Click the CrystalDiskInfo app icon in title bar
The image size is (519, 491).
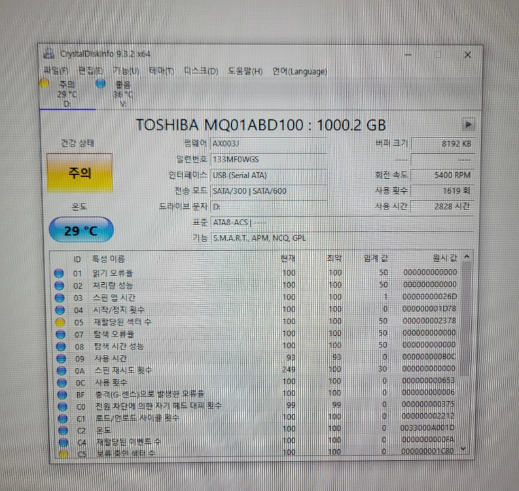tap(49, 53)
